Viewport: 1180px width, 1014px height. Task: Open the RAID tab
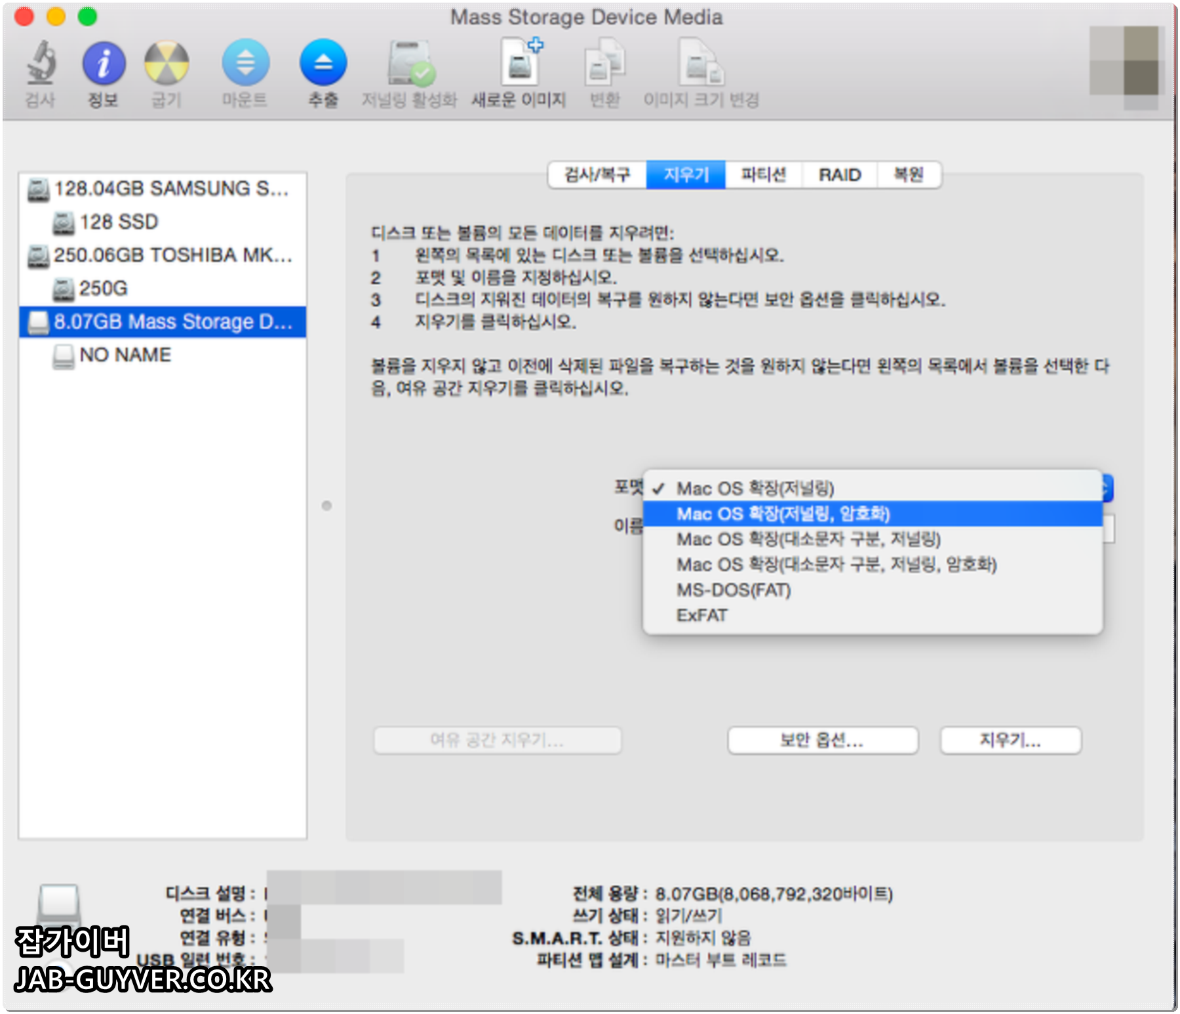840,175
